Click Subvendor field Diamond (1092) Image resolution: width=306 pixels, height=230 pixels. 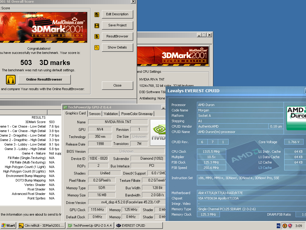tap(148, 158)
